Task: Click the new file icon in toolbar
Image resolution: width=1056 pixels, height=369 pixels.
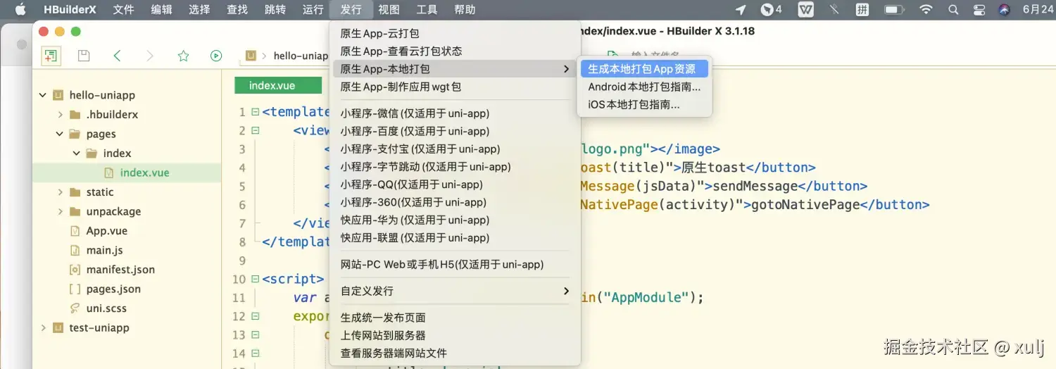Action: [x=50, y=56]
